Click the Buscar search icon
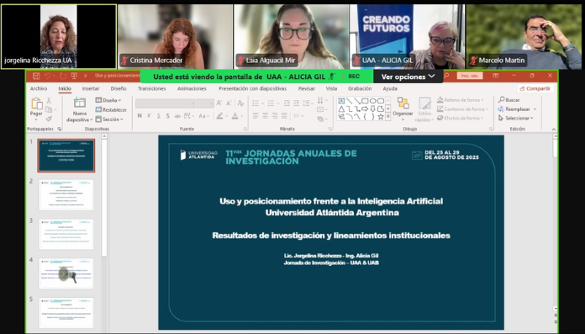The height and width of the screenshot is (334, 585). click(502, 100)
